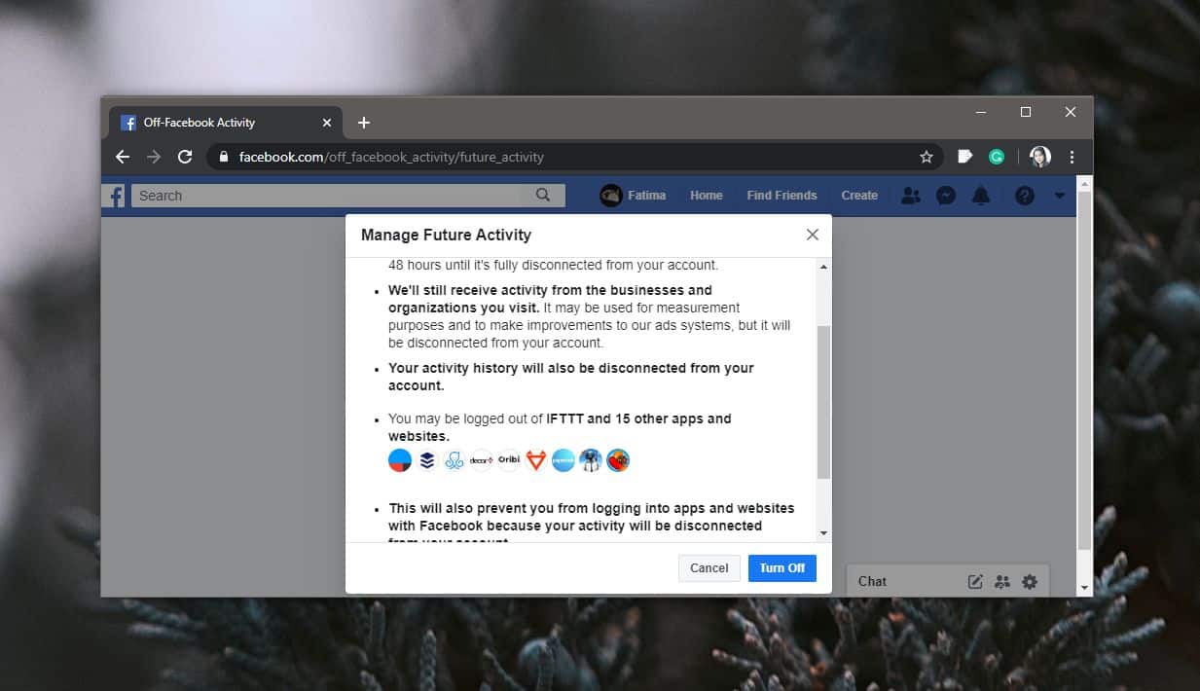Click create group icon in Chat bar
This screenshot has width=1200, height=691.
1002,582
